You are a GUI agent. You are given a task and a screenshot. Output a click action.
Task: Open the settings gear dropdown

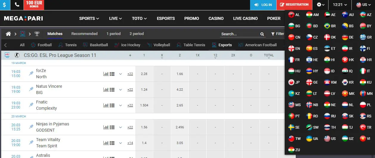320,5
